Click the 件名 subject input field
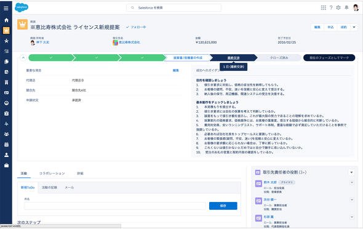Image resolution: width=363 pixels, height=229 pixels. (x=115, y=206)
